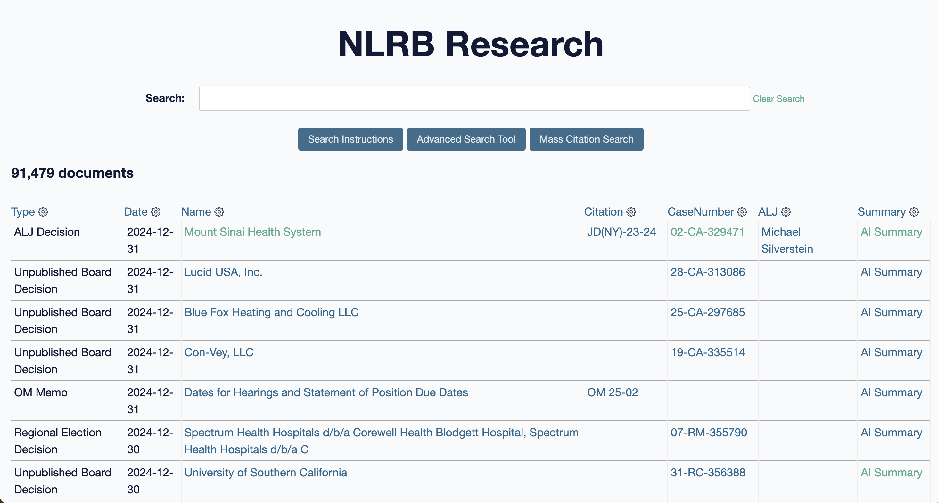Viewport: 938px width, 503px height.
Task: Open the Search Instructions panel
Action: (x=350, y=139)
